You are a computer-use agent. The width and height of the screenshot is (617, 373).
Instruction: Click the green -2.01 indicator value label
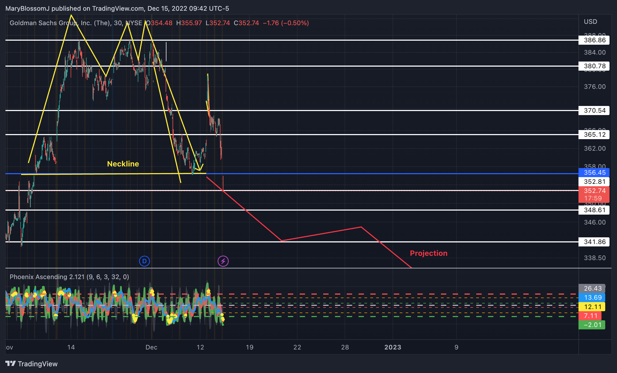click(x=592, y=325)
